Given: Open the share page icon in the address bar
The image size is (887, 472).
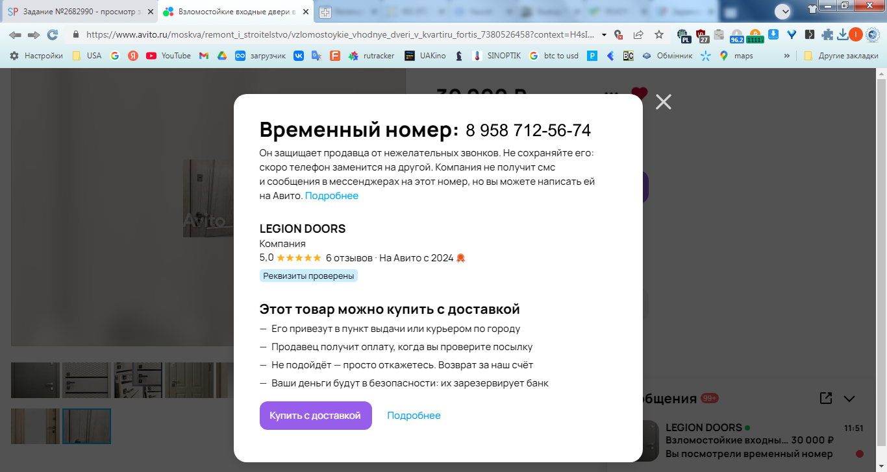Looking at the screenshot, I should pyautogui.click(x=638, y=34).
